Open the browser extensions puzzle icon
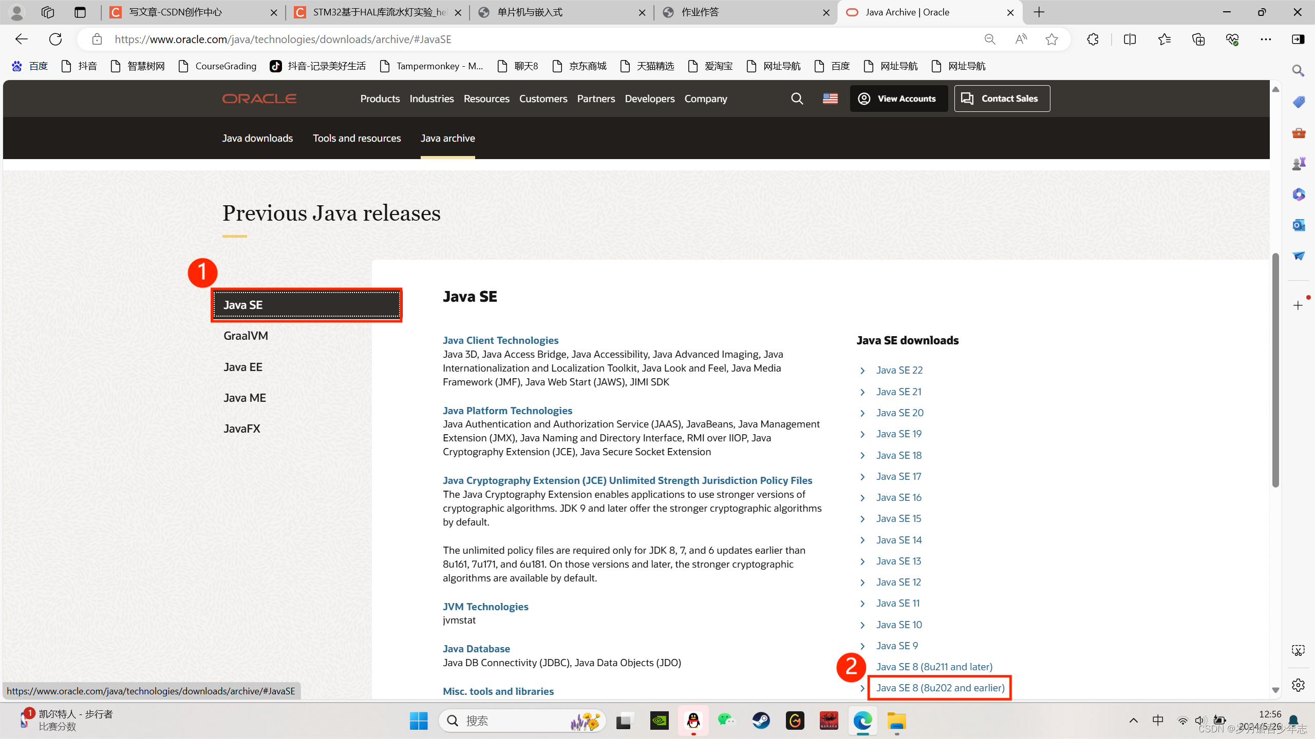The image size is (1315, 739). click(1093, 40)
